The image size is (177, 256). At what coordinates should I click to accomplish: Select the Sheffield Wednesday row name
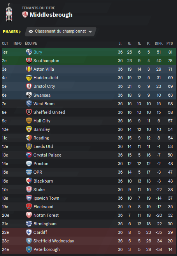point(54,241)
